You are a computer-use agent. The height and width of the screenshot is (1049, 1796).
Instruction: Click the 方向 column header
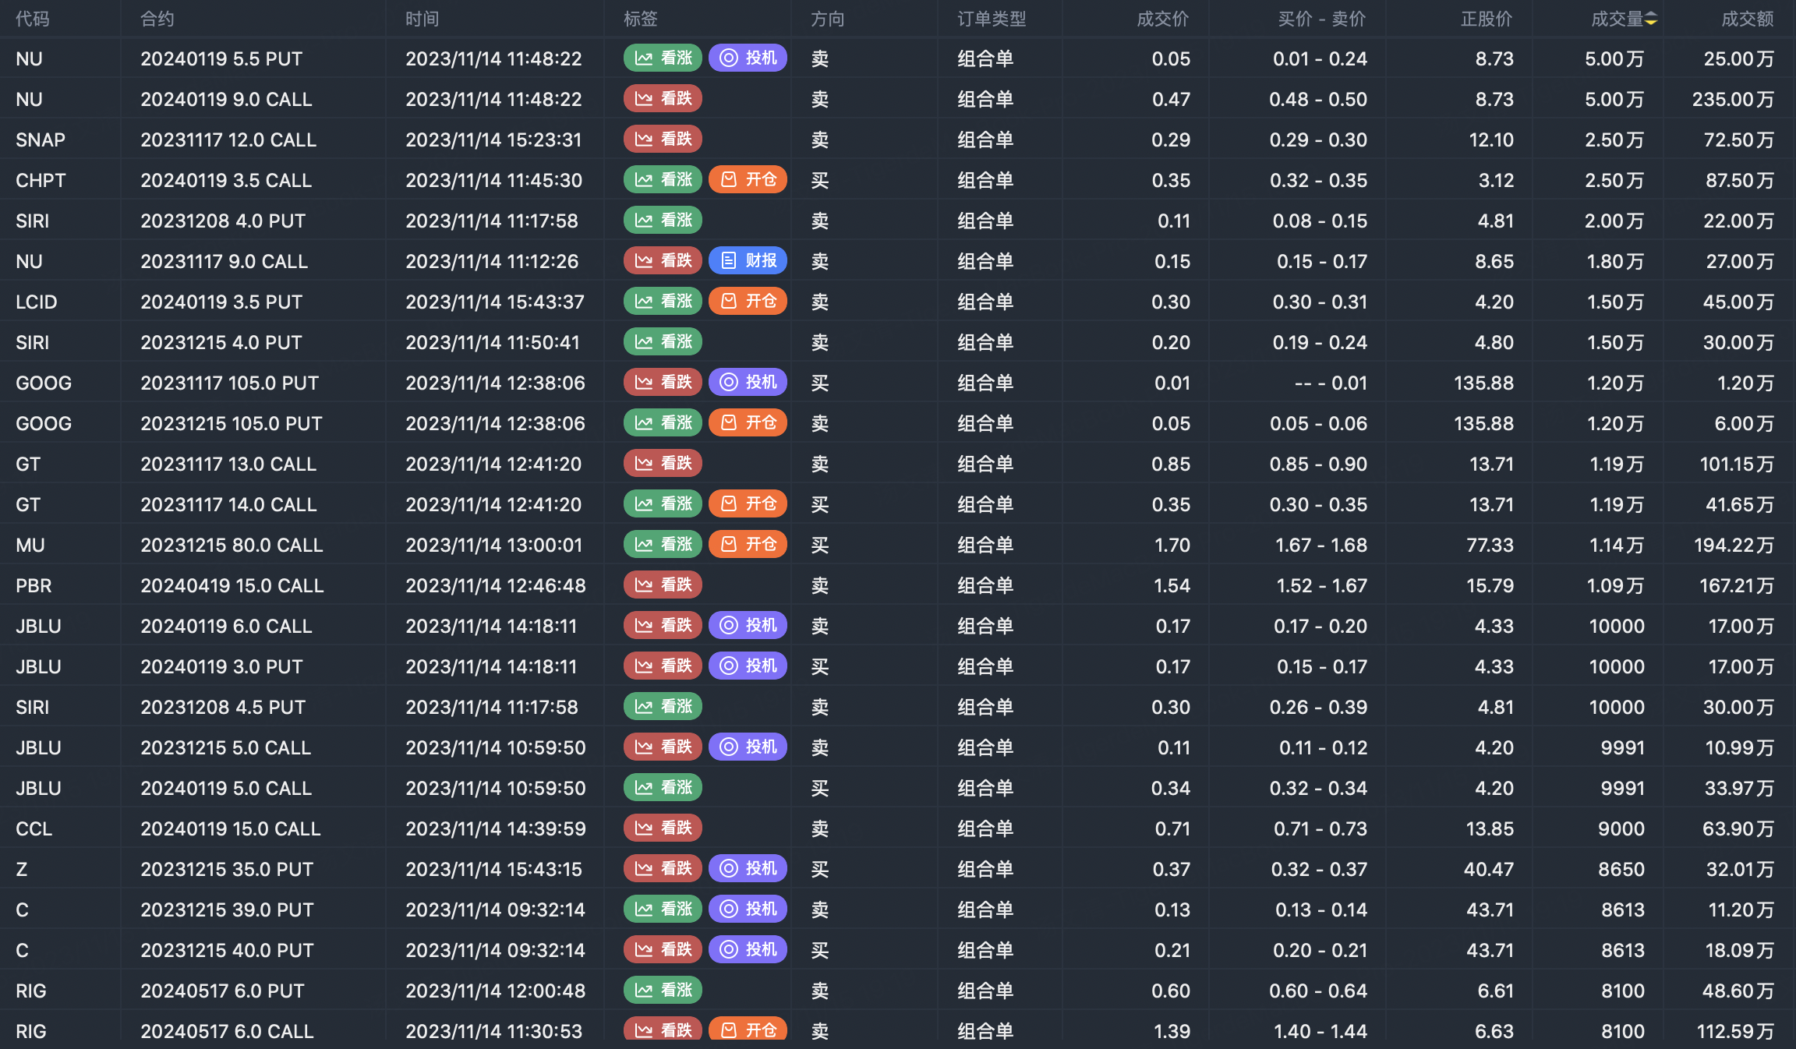tap(828, 19)
